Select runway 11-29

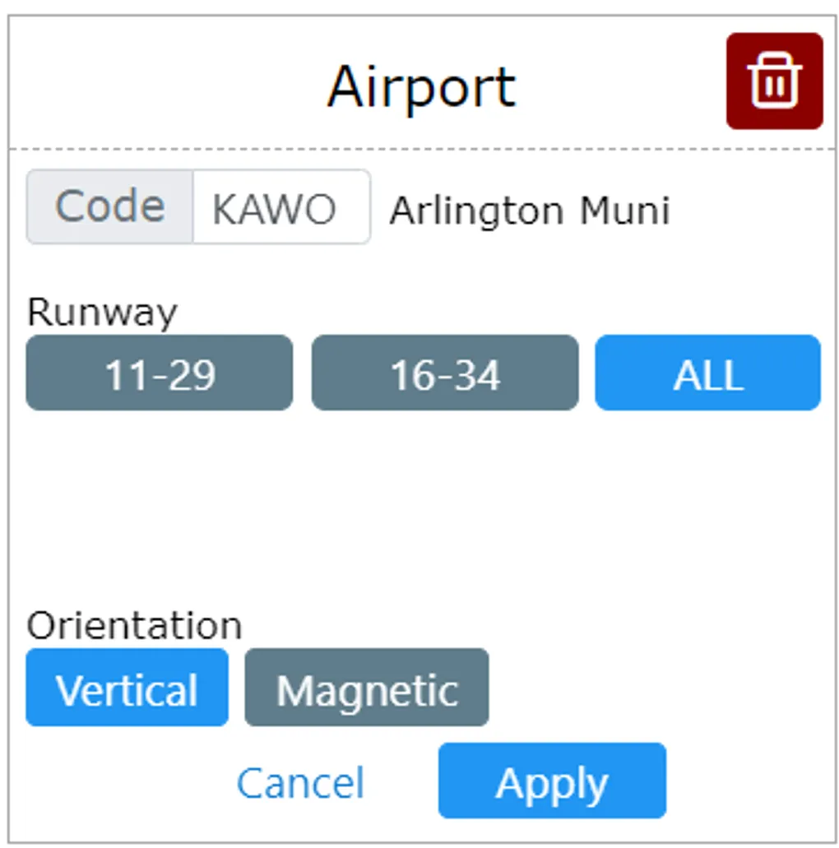pyautogui.click(x=160, y=373)
